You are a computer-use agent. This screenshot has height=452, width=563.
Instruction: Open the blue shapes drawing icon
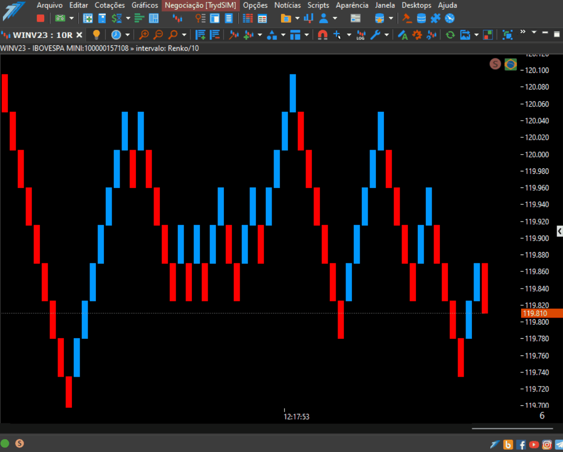[x=272, y=35]
